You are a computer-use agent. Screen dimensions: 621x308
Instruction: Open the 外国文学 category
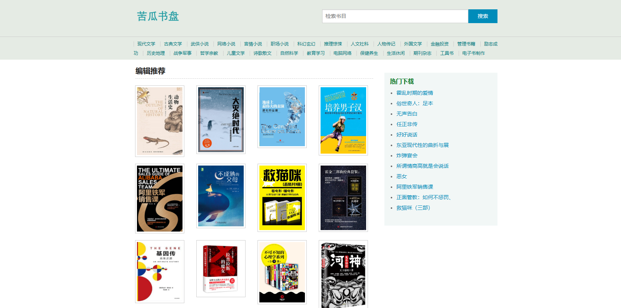pyautogui.click(x=413, y=44)
